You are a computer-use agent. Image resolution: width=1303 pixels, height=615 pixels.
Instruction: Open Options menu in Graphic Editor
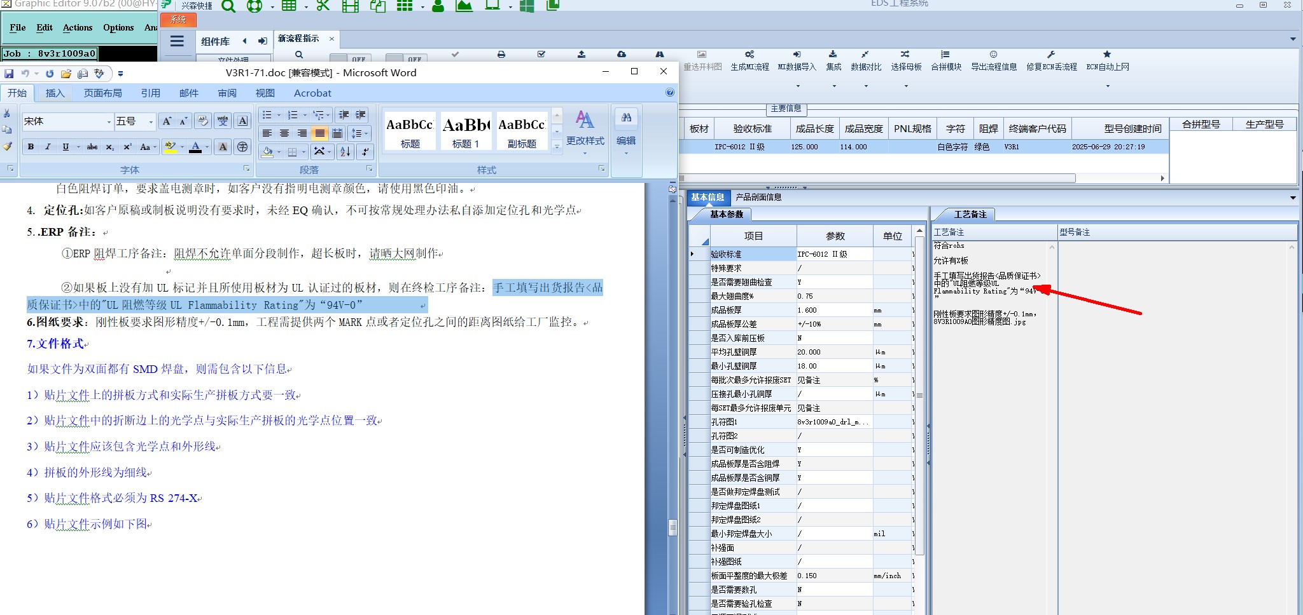tap(118, 27)
